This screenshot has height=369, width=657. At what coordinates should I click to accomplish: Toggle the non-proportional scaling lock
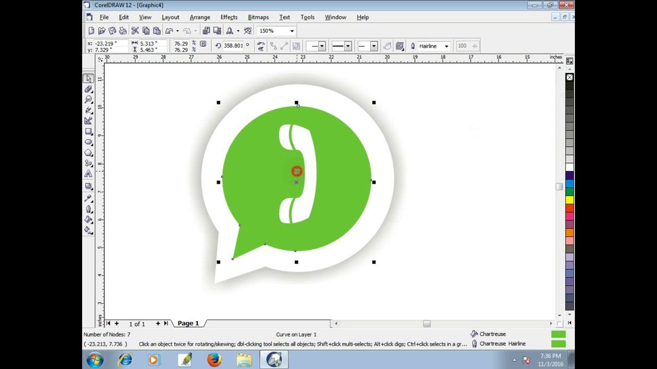click(203, 45)
